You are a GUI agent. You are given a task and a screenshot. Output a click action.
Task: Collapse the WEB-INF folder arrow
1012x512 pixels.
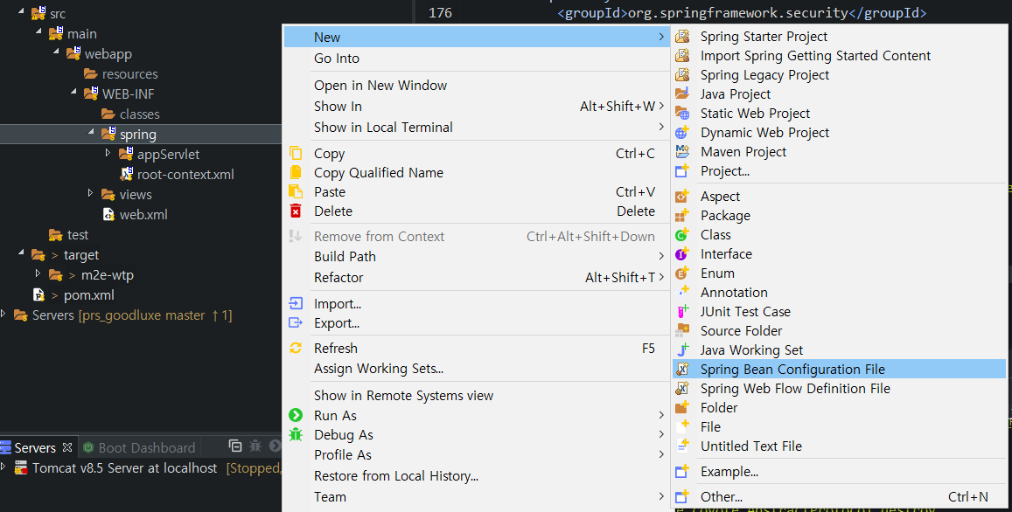pyautogui.click(x=73, y=92)
